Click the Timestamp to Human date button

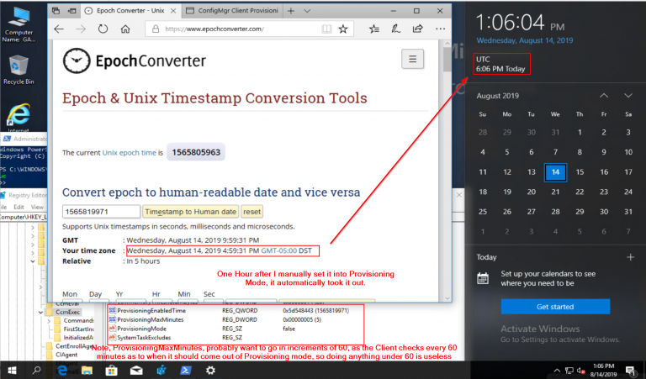pyautogui.click(x=190, y=212)
